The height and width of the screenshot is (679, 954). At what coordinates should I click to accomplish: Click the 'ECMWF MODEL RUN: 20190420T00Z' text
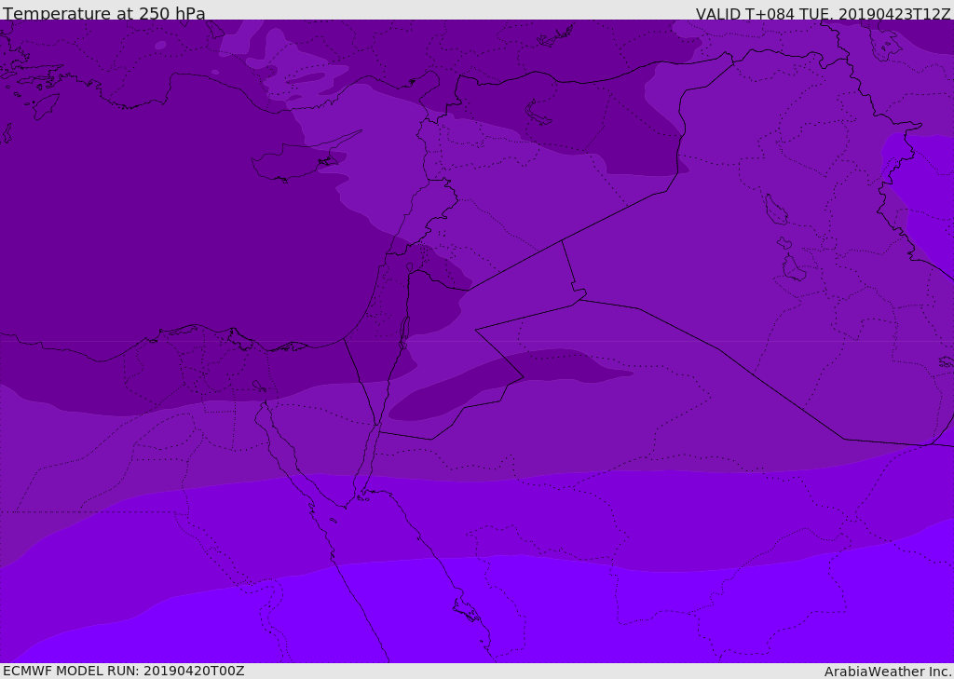(x=124, y=671)
